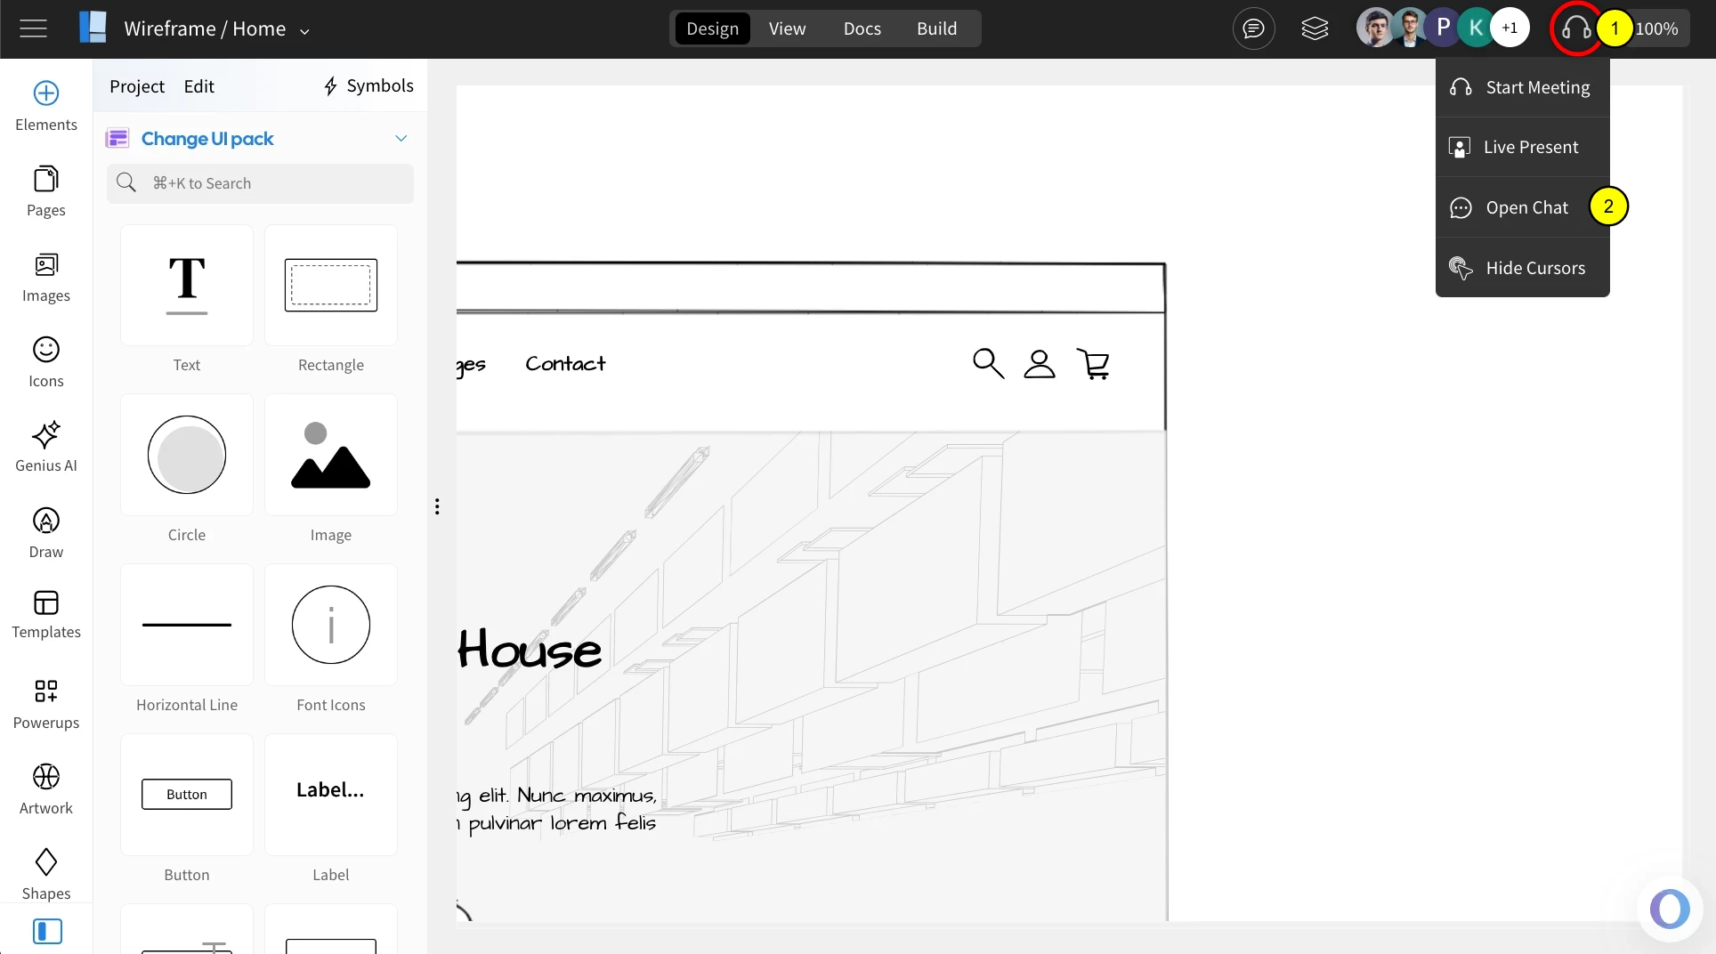Screen dimensions: 1716x954
Task: Hide Cursors from the meeting menu
Action: tap(1534, 267)
